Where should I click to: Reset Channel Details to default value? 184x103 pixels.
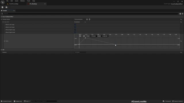pyautogui.click(x=181, y=19)
